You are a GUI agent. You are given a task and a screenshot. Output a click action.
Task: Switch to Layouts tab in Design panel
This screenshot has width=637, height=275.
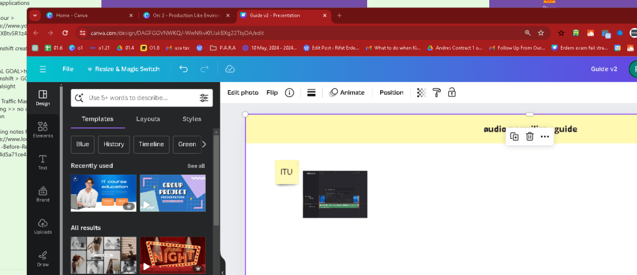148,119
